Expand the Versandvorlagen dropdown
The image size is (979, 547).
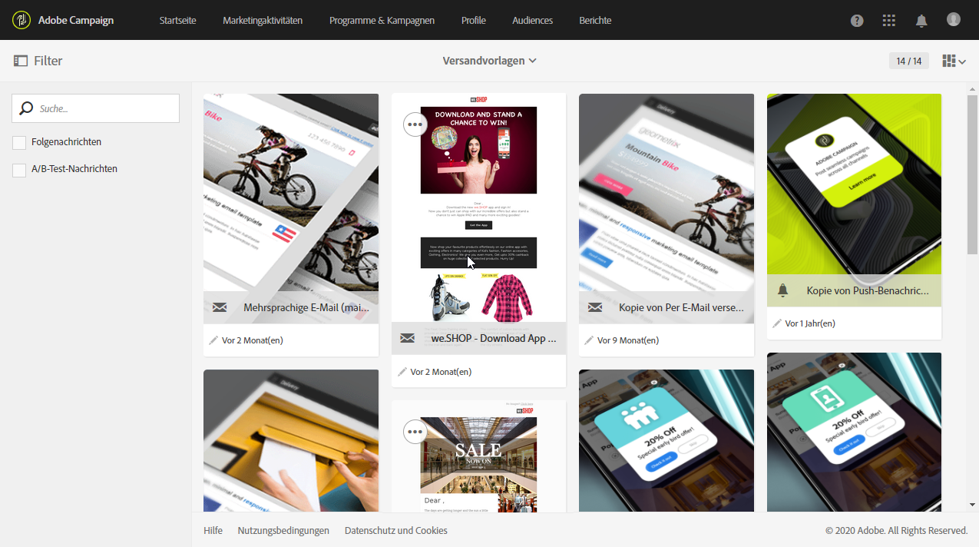pos(489,61)
